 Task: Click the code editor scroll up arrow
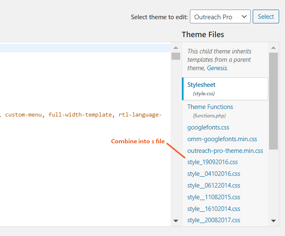[176, 48]
